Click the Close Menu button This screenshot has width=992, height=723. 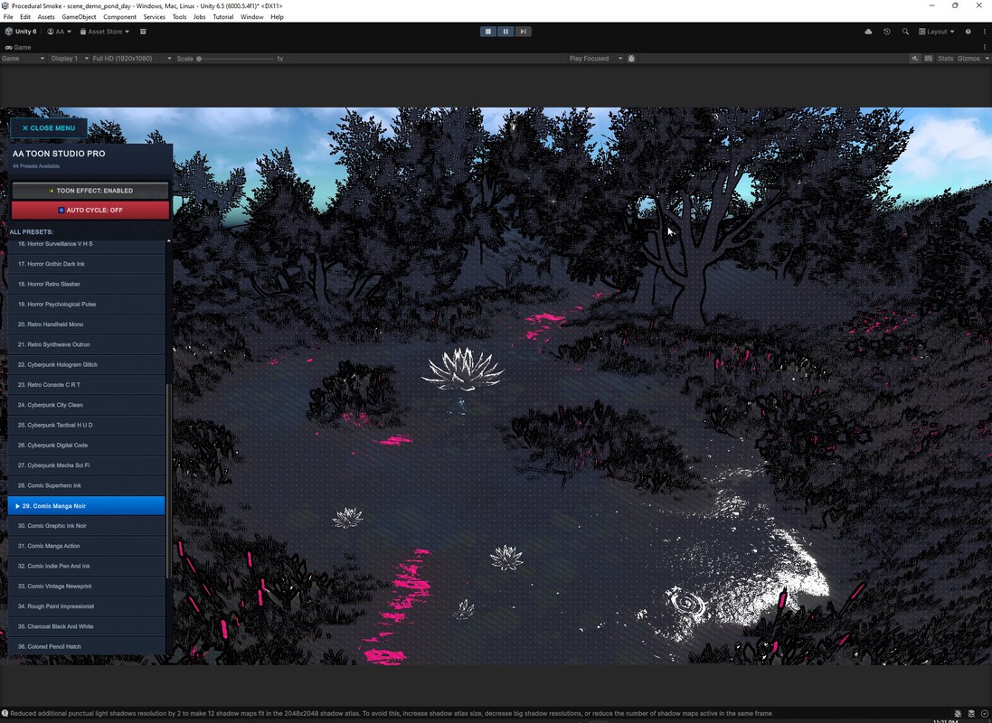pos(49,127)
